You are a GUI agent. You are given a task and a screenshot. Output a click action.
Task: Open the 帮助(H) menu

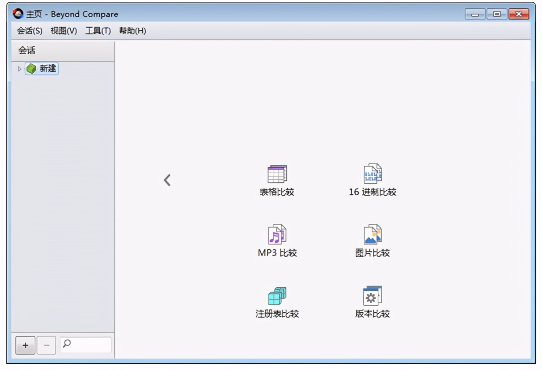(132, 31)
